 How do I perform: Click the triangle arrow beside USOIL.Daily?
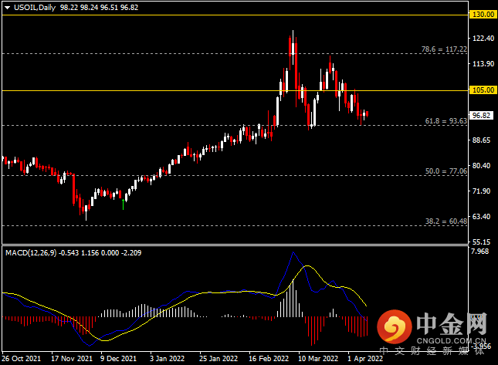click(x=6, y=5)
